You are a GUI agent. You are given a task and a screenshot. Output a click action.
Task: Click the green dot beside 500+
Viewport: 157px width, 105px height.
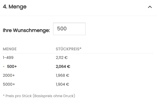coord(4,67)
